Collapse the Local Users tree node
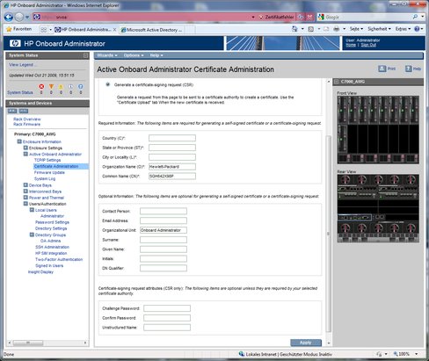 (x=32, y=210)
